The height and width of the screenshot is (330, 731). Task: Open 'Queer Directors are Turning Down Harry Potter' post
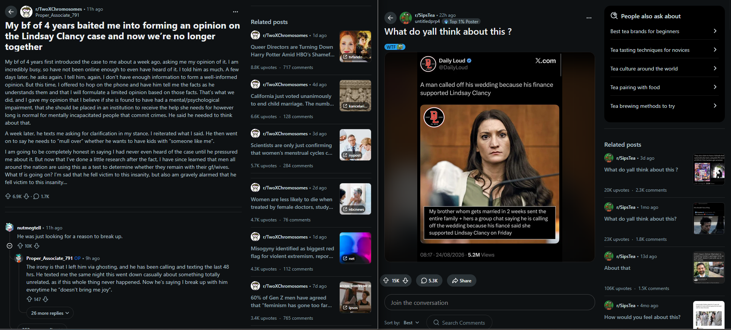(x=292, y=51)
